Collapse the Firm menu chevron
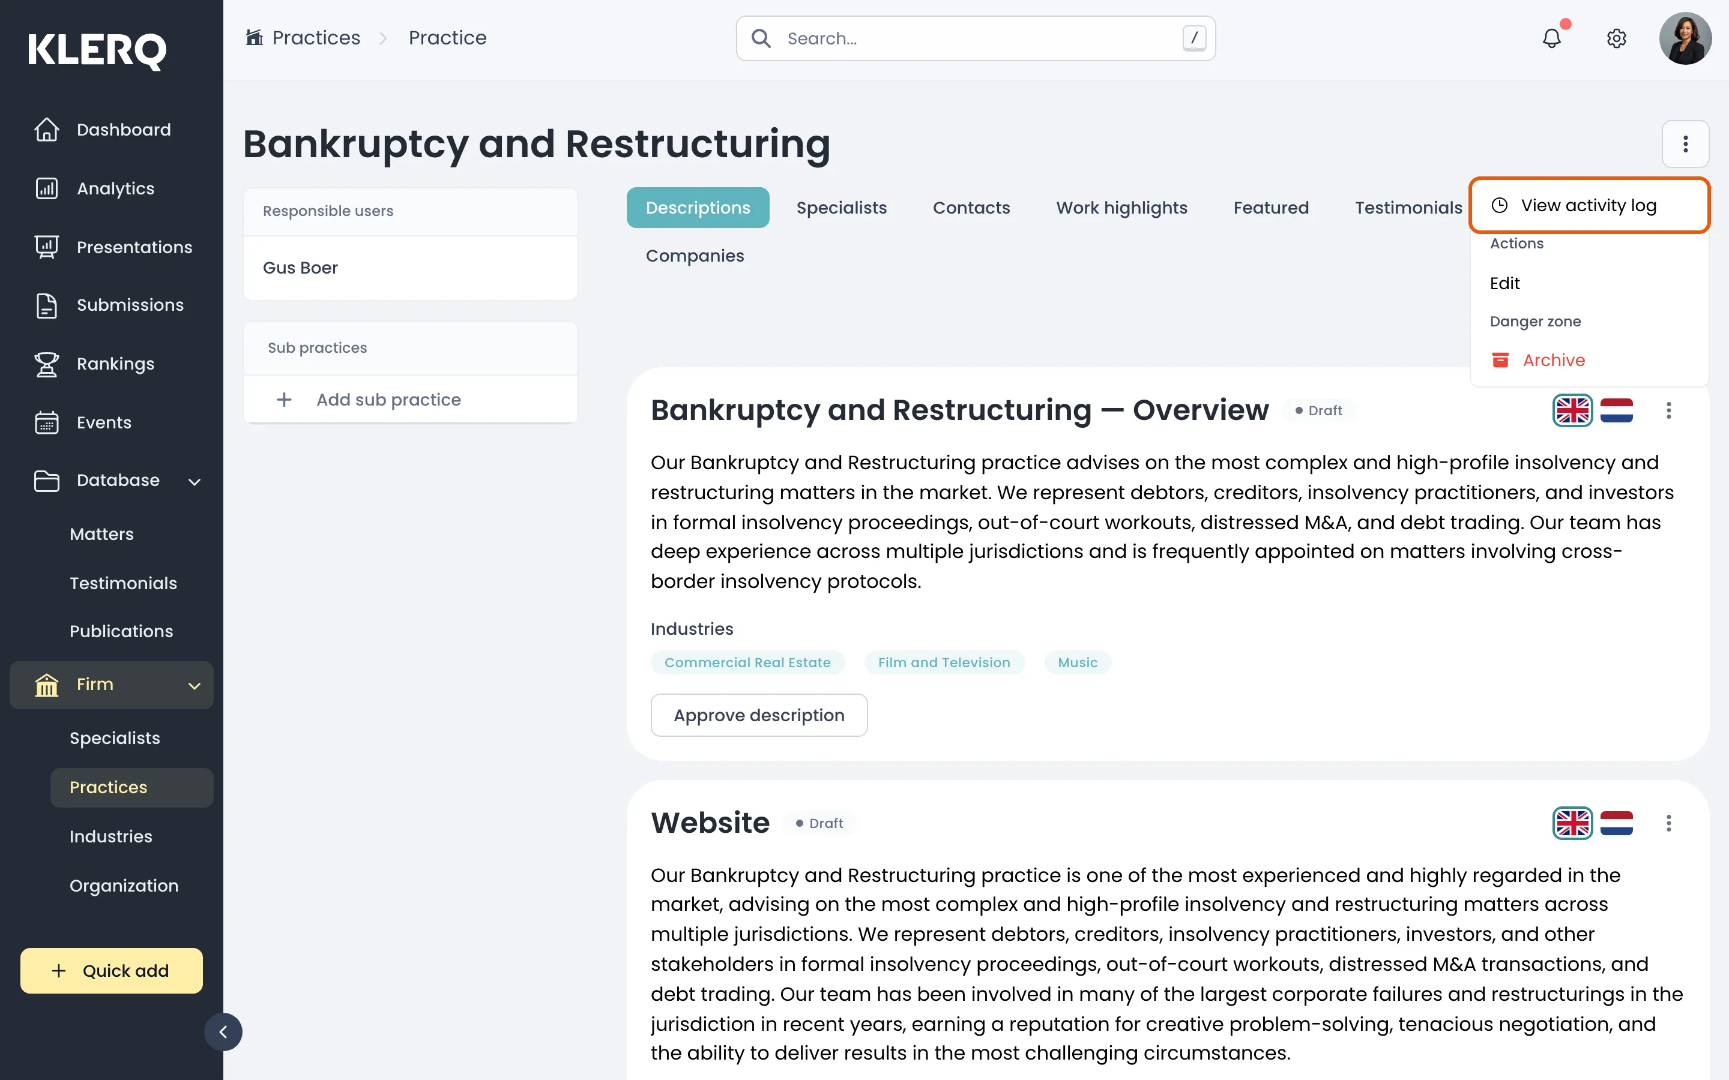 [195, 686]
